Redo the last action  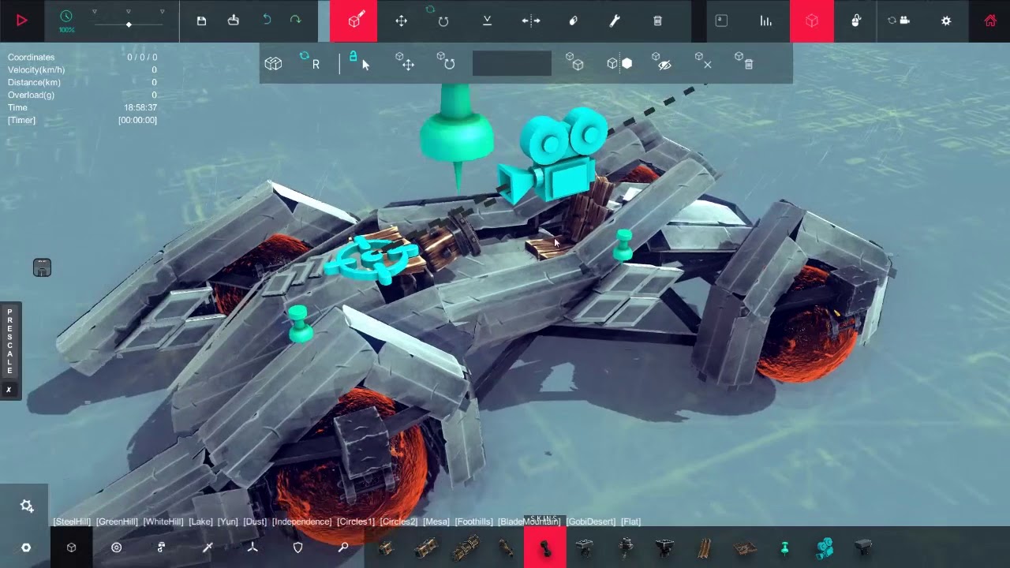[295, 21]
